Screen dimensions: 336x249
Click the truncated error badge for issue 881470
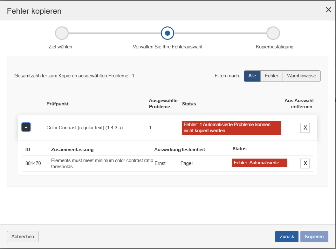click(259, 162)
